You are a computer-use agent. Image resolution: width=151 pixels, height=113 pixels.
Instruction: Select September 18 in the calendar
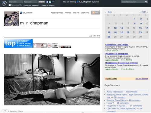[x=109, y=32]
